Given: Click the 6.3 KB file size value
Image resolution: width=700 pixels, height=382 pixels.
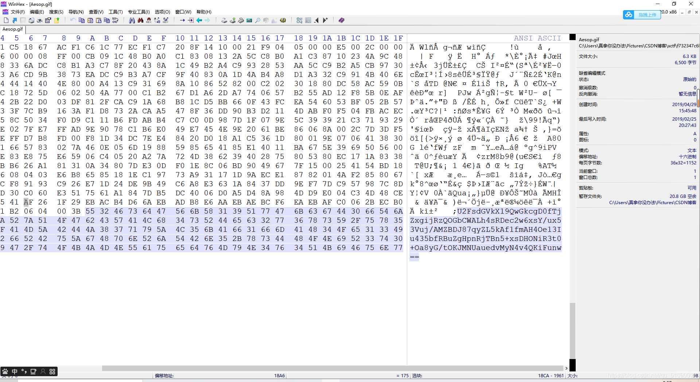Looking at the screenshot, I should click(x=689, y=56).
